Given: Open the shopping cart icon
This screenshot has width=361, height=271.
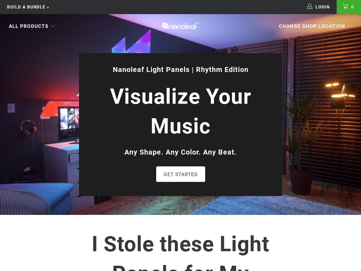Looking at the screenshot, I should coord(345,6).
